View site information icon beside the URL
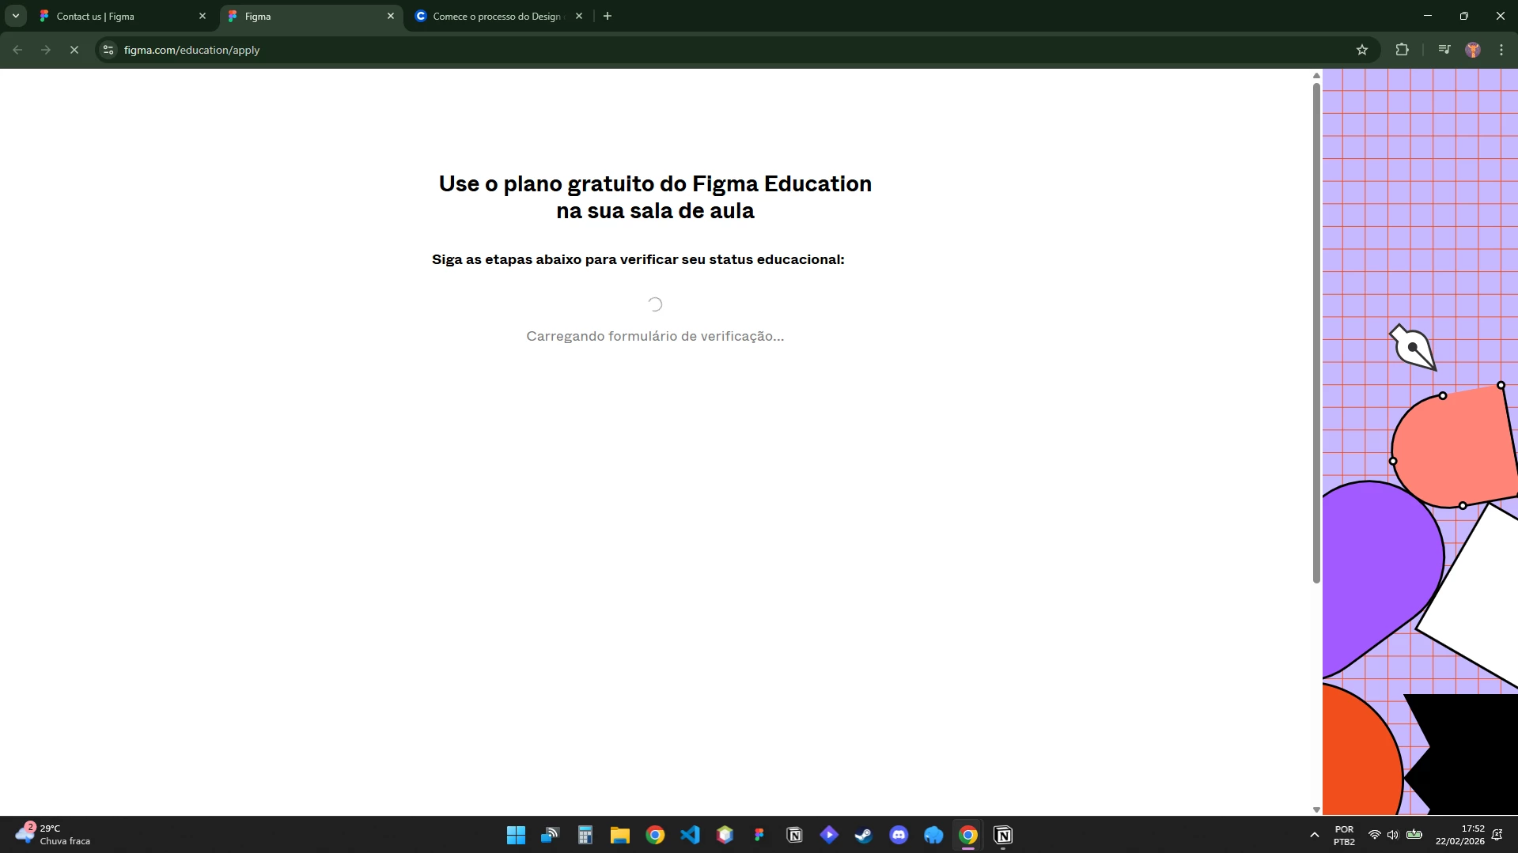 click(x=108, y=50)
